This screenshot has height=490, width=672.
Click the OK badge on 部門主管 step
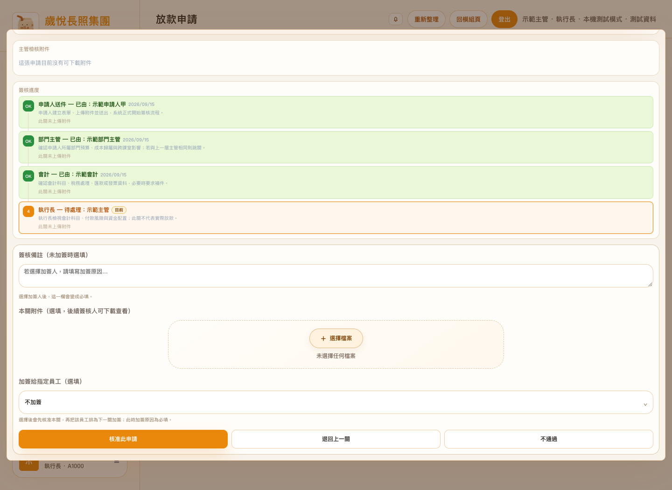click(x=28, y=141)
